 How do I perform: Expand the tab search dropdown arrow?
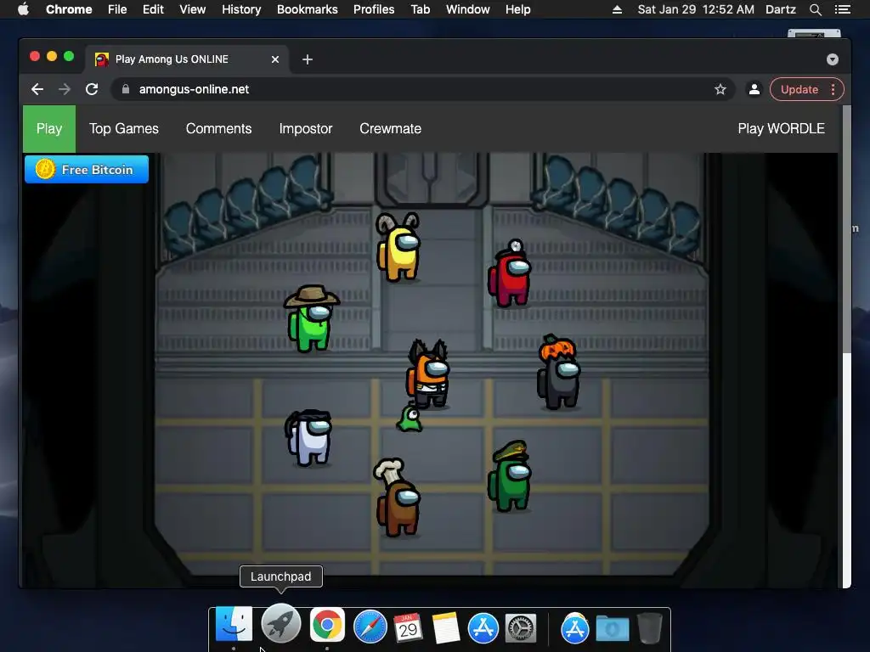tap(833, 59)
